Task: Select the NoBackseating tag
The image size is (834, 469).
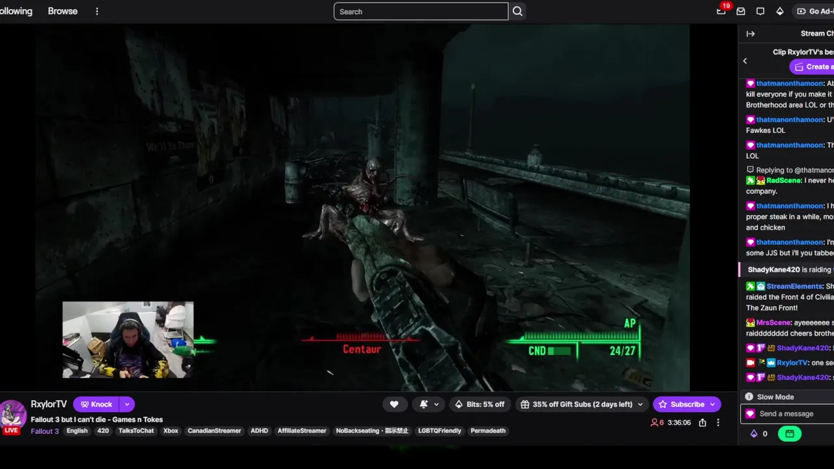Action: point(372,431)
